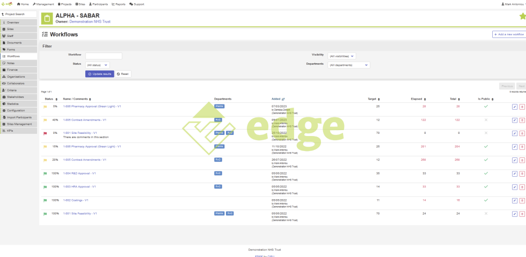Open the Home menu item

[23, 4]
